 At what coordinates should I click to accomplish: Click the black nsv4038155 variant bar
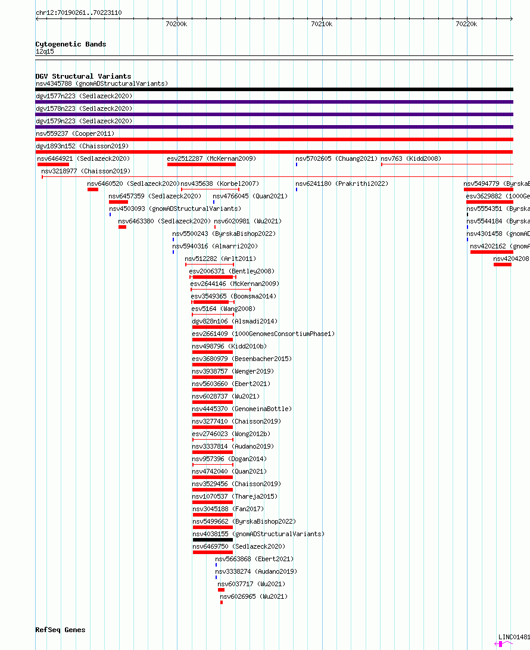[x=213, y=540]
